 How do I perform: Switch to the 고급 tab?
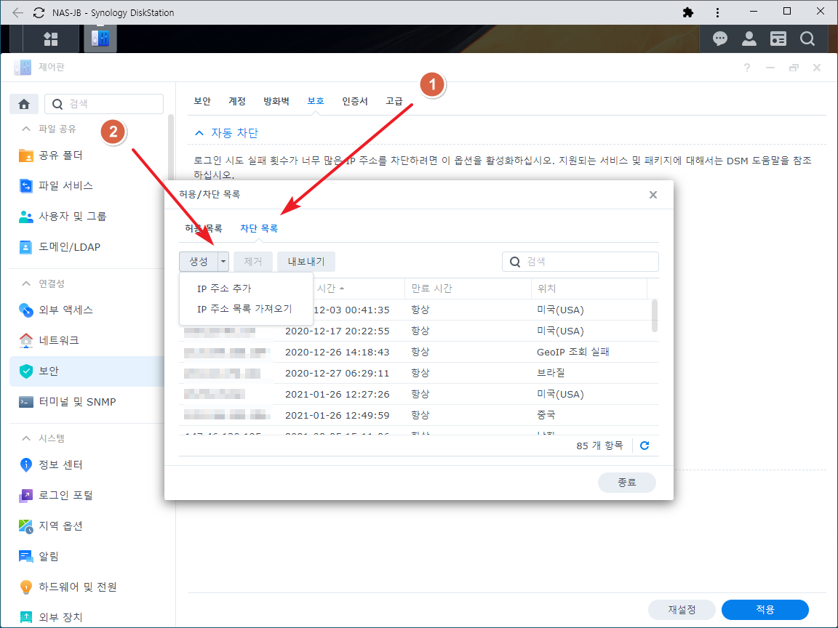394,101
